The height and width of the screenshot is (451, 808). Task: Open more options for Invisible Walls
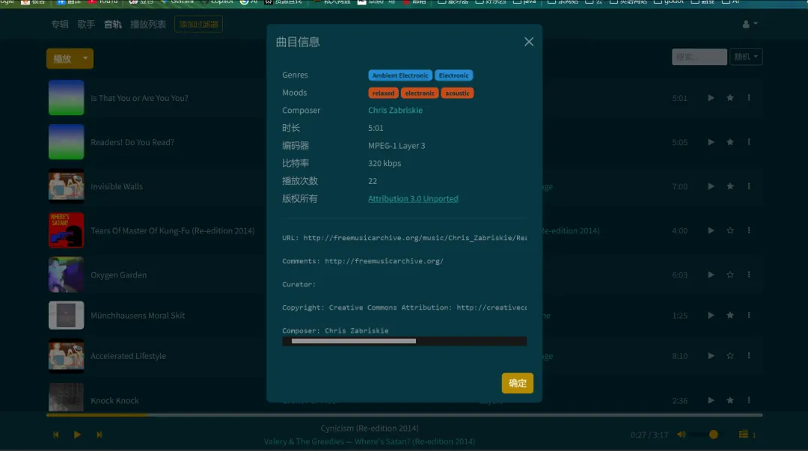pyautogui.click(x=749, y=186)
